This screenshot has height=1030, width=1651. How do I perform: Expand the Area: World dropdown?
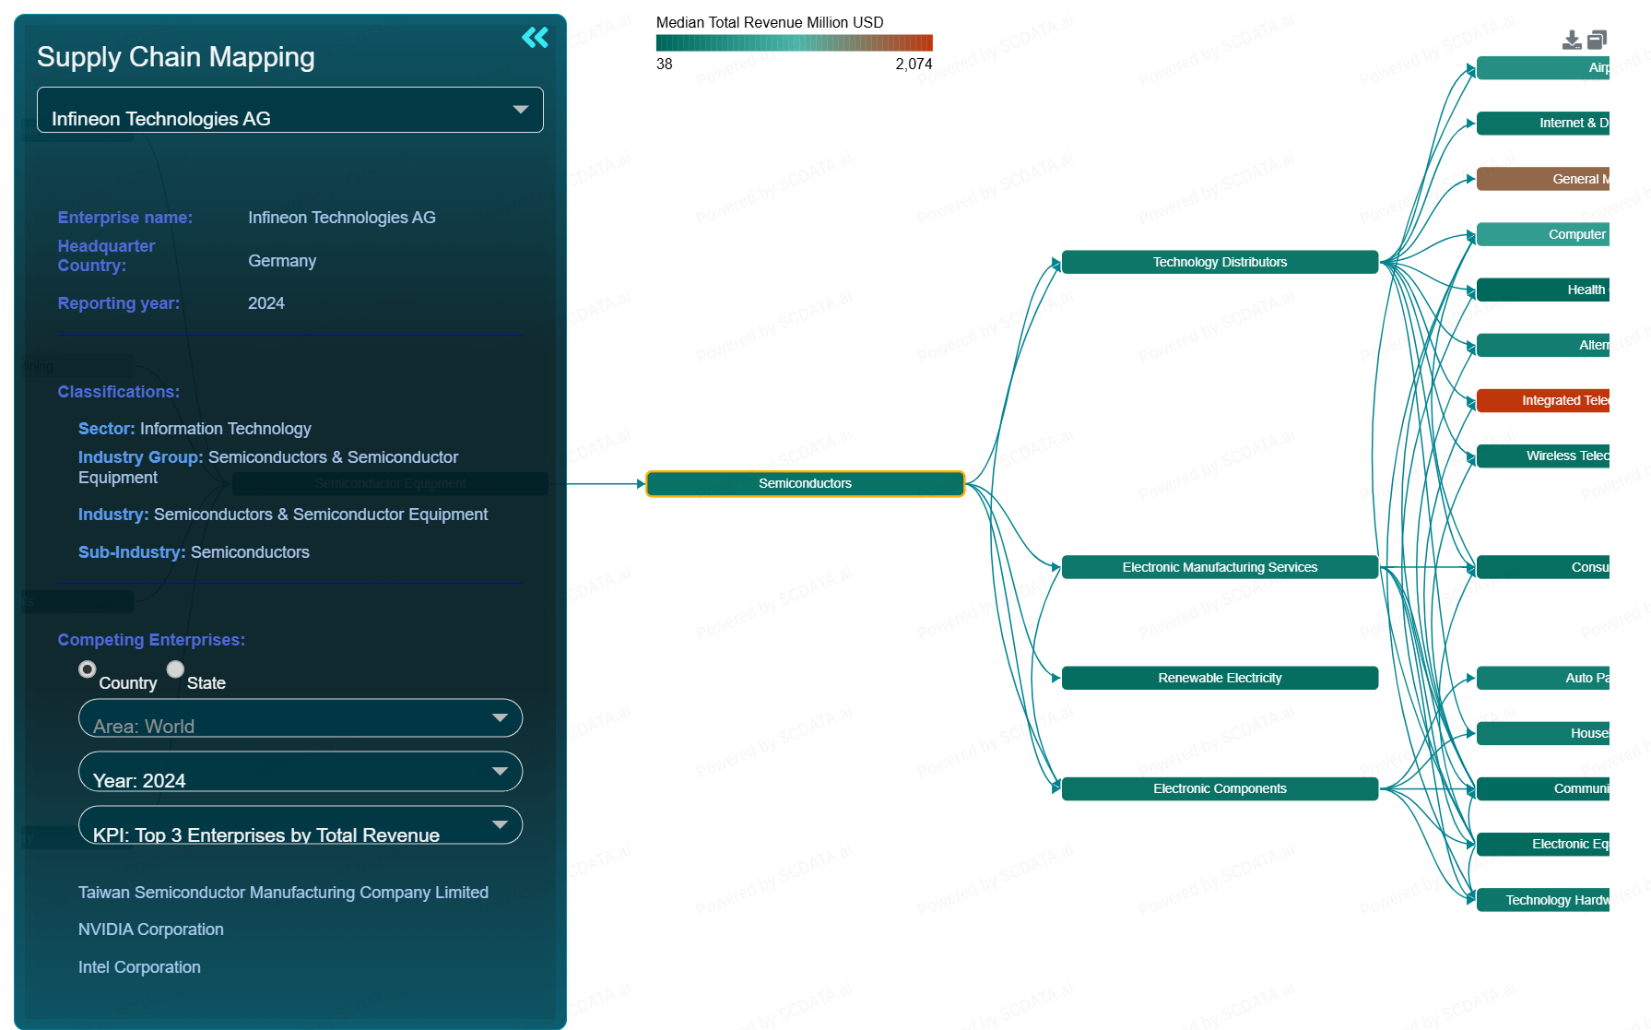click(x=301, y=718)
